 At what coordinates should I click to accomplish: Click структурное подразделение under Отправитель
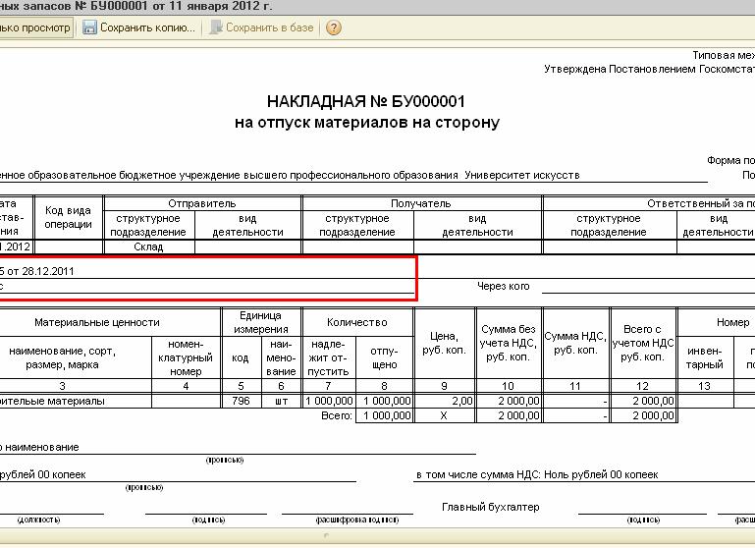(x=148, y=225)
